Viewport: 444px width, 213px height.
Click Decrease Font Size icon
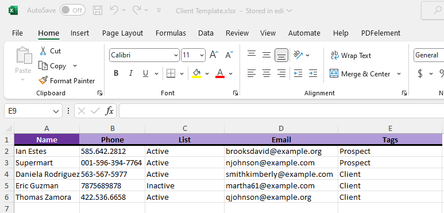pos(229,55)
